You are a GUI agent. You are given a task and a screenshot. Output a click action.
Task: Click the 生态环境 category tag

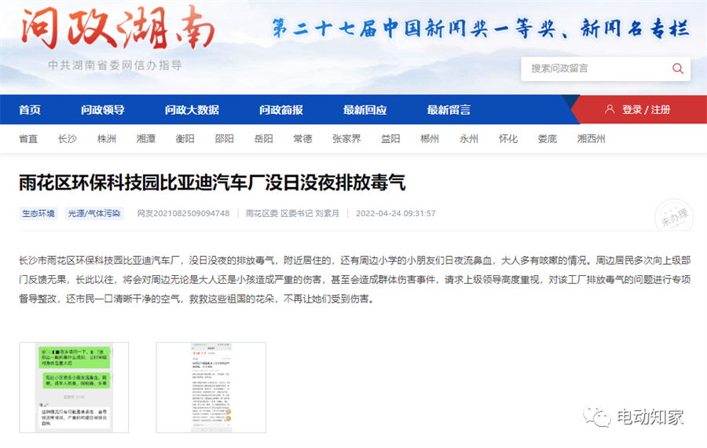[38, 214]
